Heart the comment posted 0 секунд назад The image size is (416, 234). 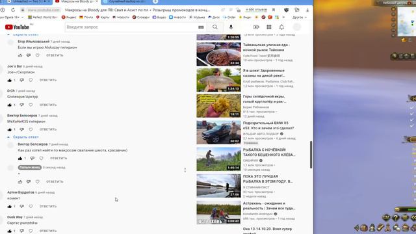[x=38, y=182]
